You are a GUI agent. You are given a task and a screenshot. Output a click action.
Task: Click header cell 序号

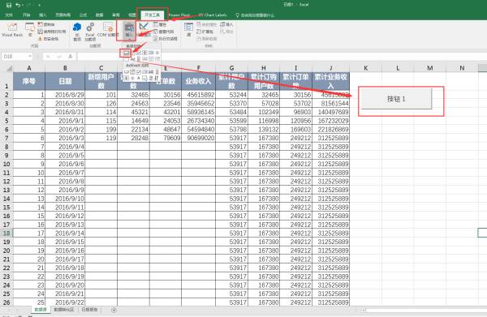pyautogui.click(x=29, y=81)
